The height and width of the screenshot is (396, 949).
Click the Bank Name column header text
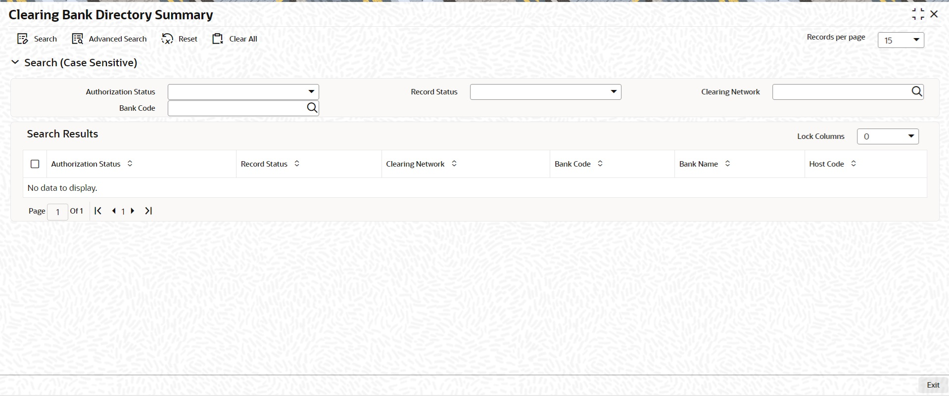[698, 164]
